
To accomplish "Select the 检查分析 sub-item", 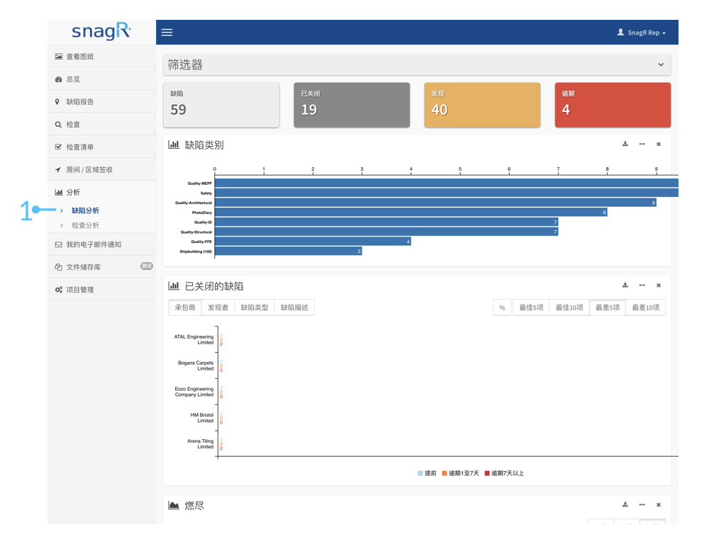I will coord(85,225).
